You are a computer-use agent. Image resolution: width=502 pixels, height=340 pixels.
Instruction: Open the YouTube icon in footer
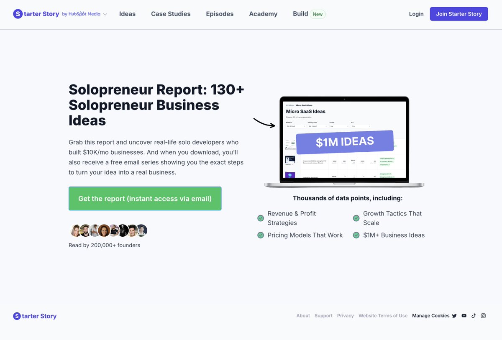click(464, 316)
